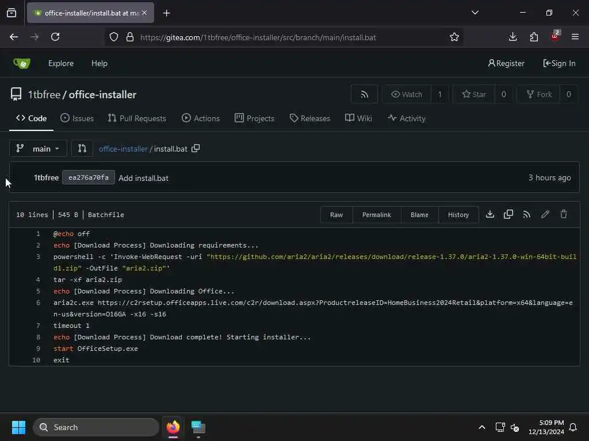The height and width of the screenshot is (441, 589).
Task: Open the Permalink button
Action: [x=376, y=215]
